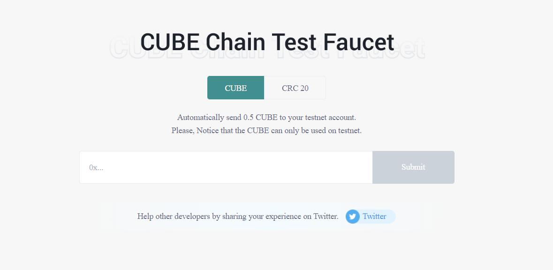The image size is (553, 270).
Task: Open the Twitter share link text
Action: pos(374,217)
